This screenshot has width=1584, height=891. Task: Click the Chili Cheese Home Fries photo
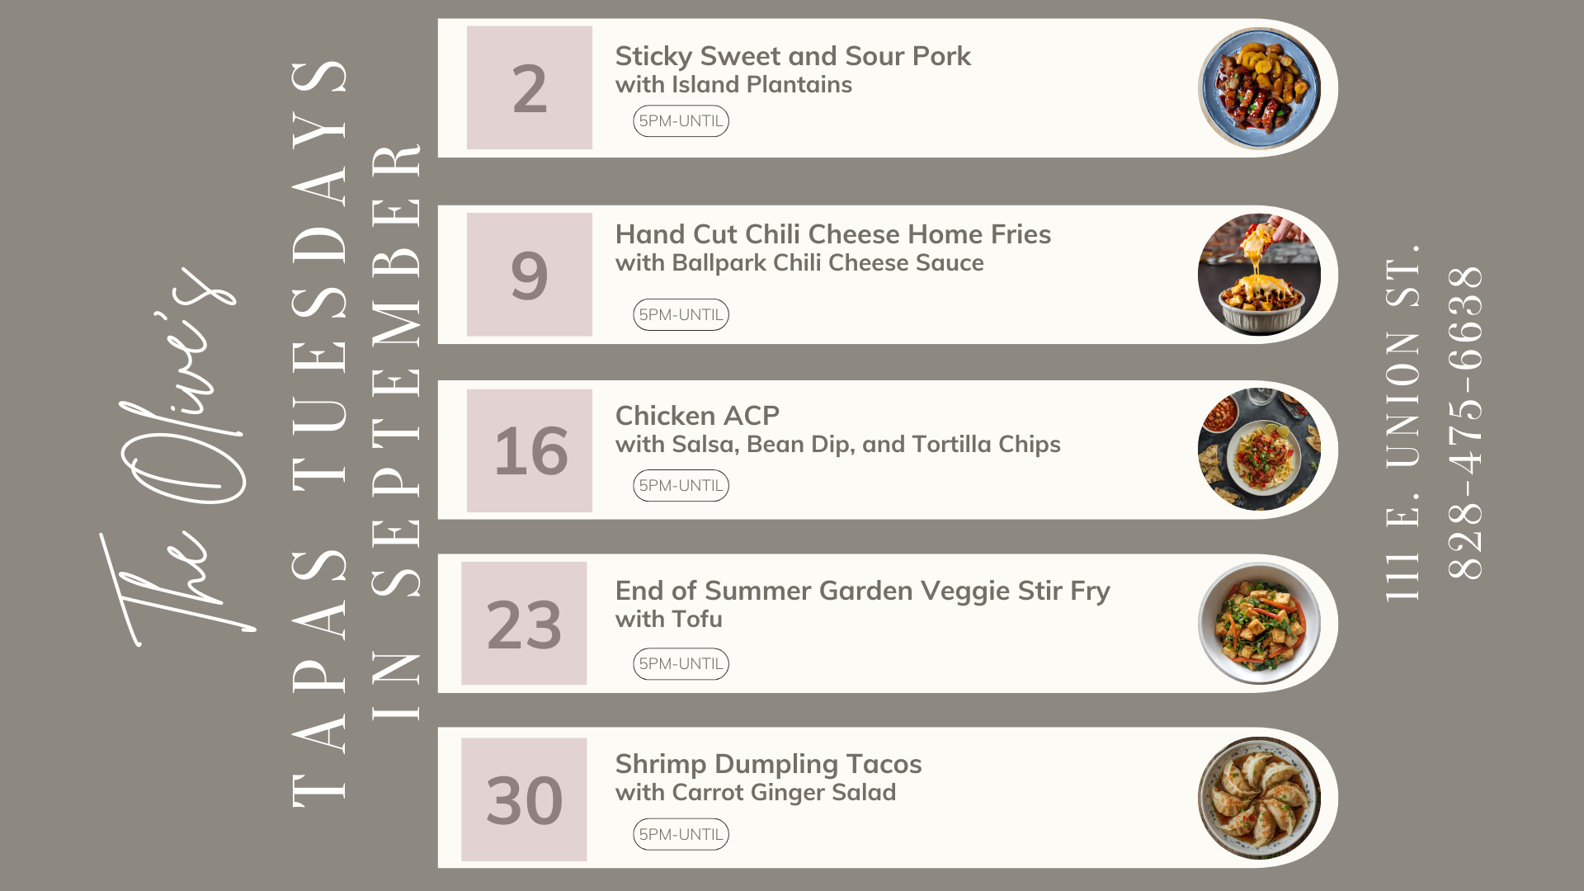tap(1259, 275)
